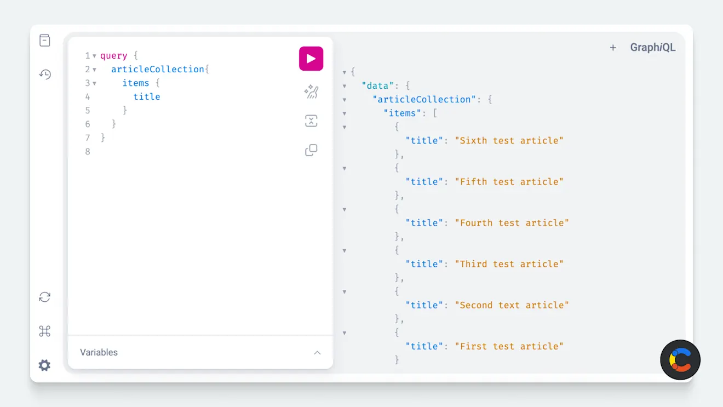Click "Sixth test article" value
Screen dimensions: 723x407
509,141
